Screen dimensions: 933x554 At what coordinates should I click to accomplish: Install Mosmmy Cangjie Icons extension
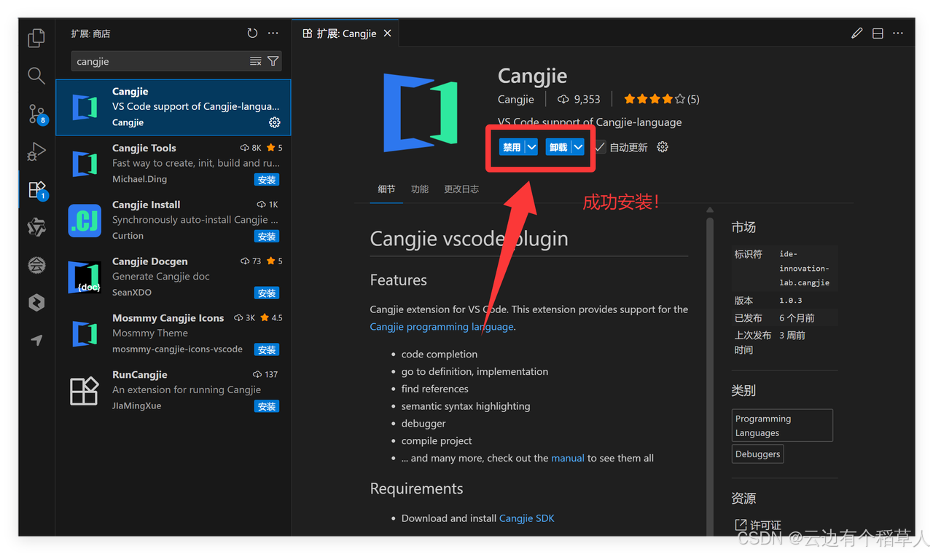[x=267, y=350]
